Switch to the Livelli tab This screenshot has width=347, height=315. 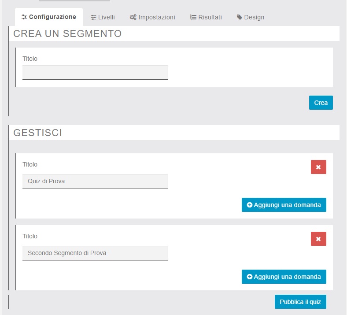(103, 17)
